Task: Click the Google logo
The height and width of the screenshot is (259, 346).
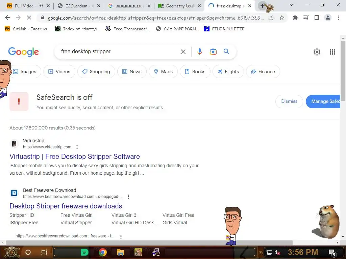Action: pyautogui.click(x=24, y=52)
